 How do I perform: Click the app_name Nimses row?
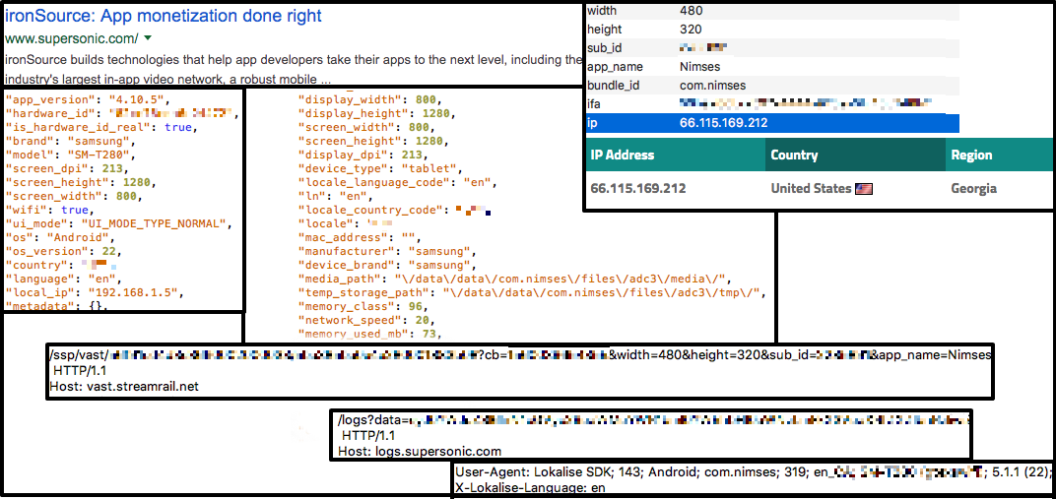770,66
